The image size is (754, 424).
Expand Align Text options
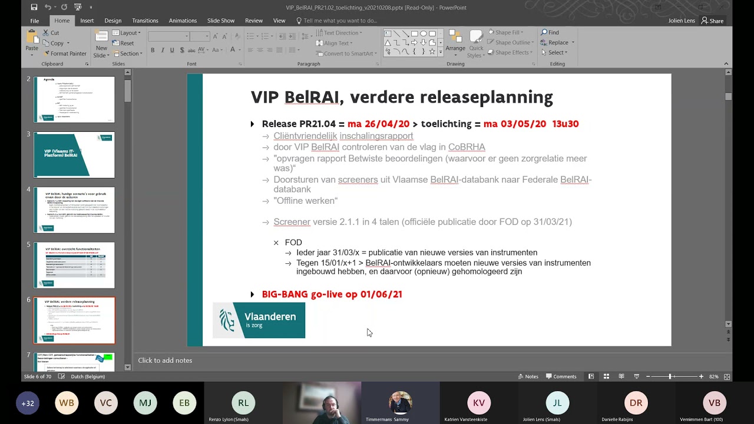(x=335, y=43)
